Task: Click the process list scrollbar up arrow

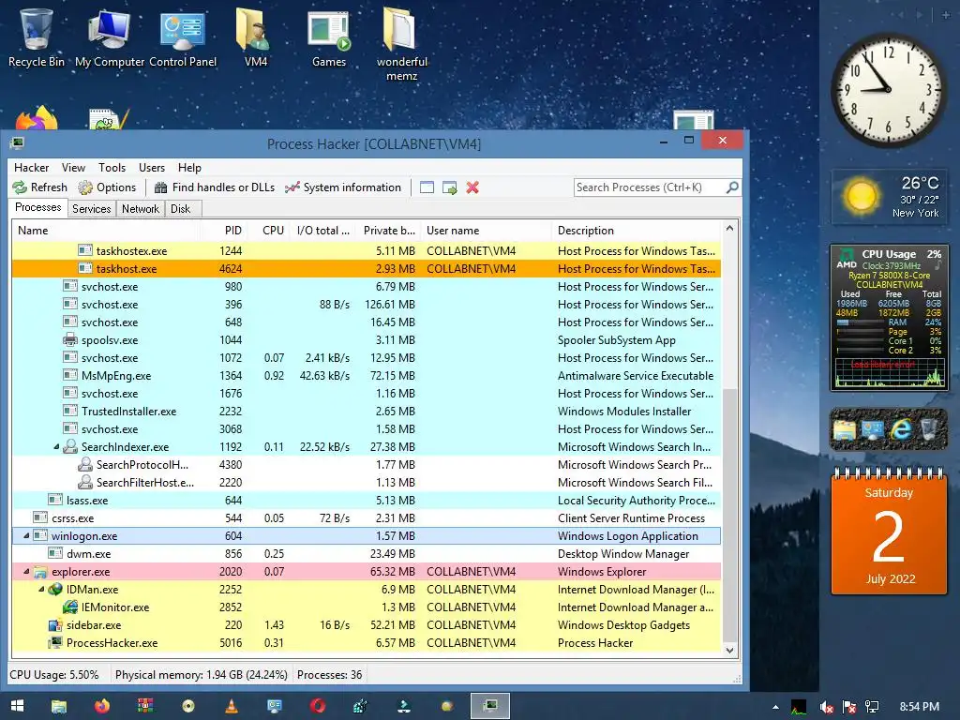Action: coord(729,229)
